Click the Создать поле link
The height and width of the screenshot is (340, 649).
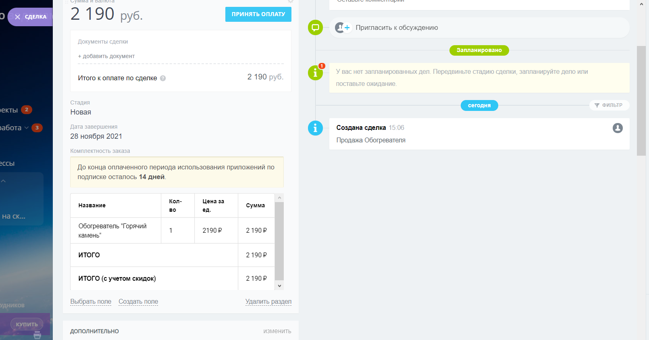coord(138,302)
